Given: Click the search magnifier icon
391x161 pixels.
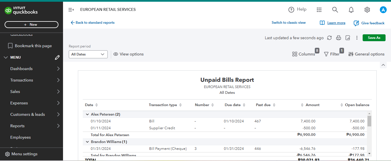Looking at the screenshot, I should point(335,10).
